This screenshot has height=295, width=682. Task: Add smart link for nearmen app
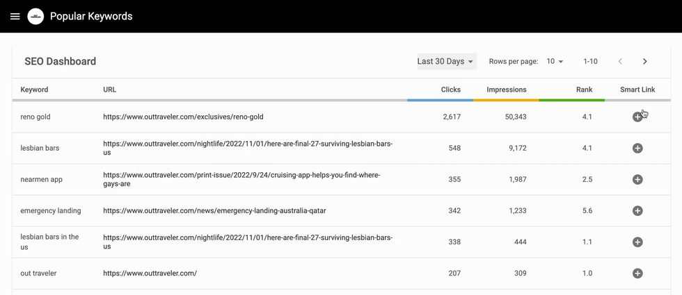[x=637, y=180]
